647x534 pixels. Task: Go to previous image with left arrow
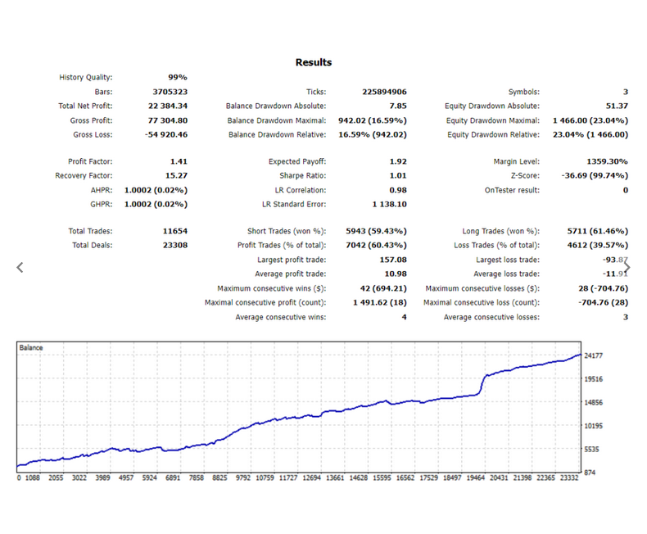pyautogui.click(x=20, y=268)
